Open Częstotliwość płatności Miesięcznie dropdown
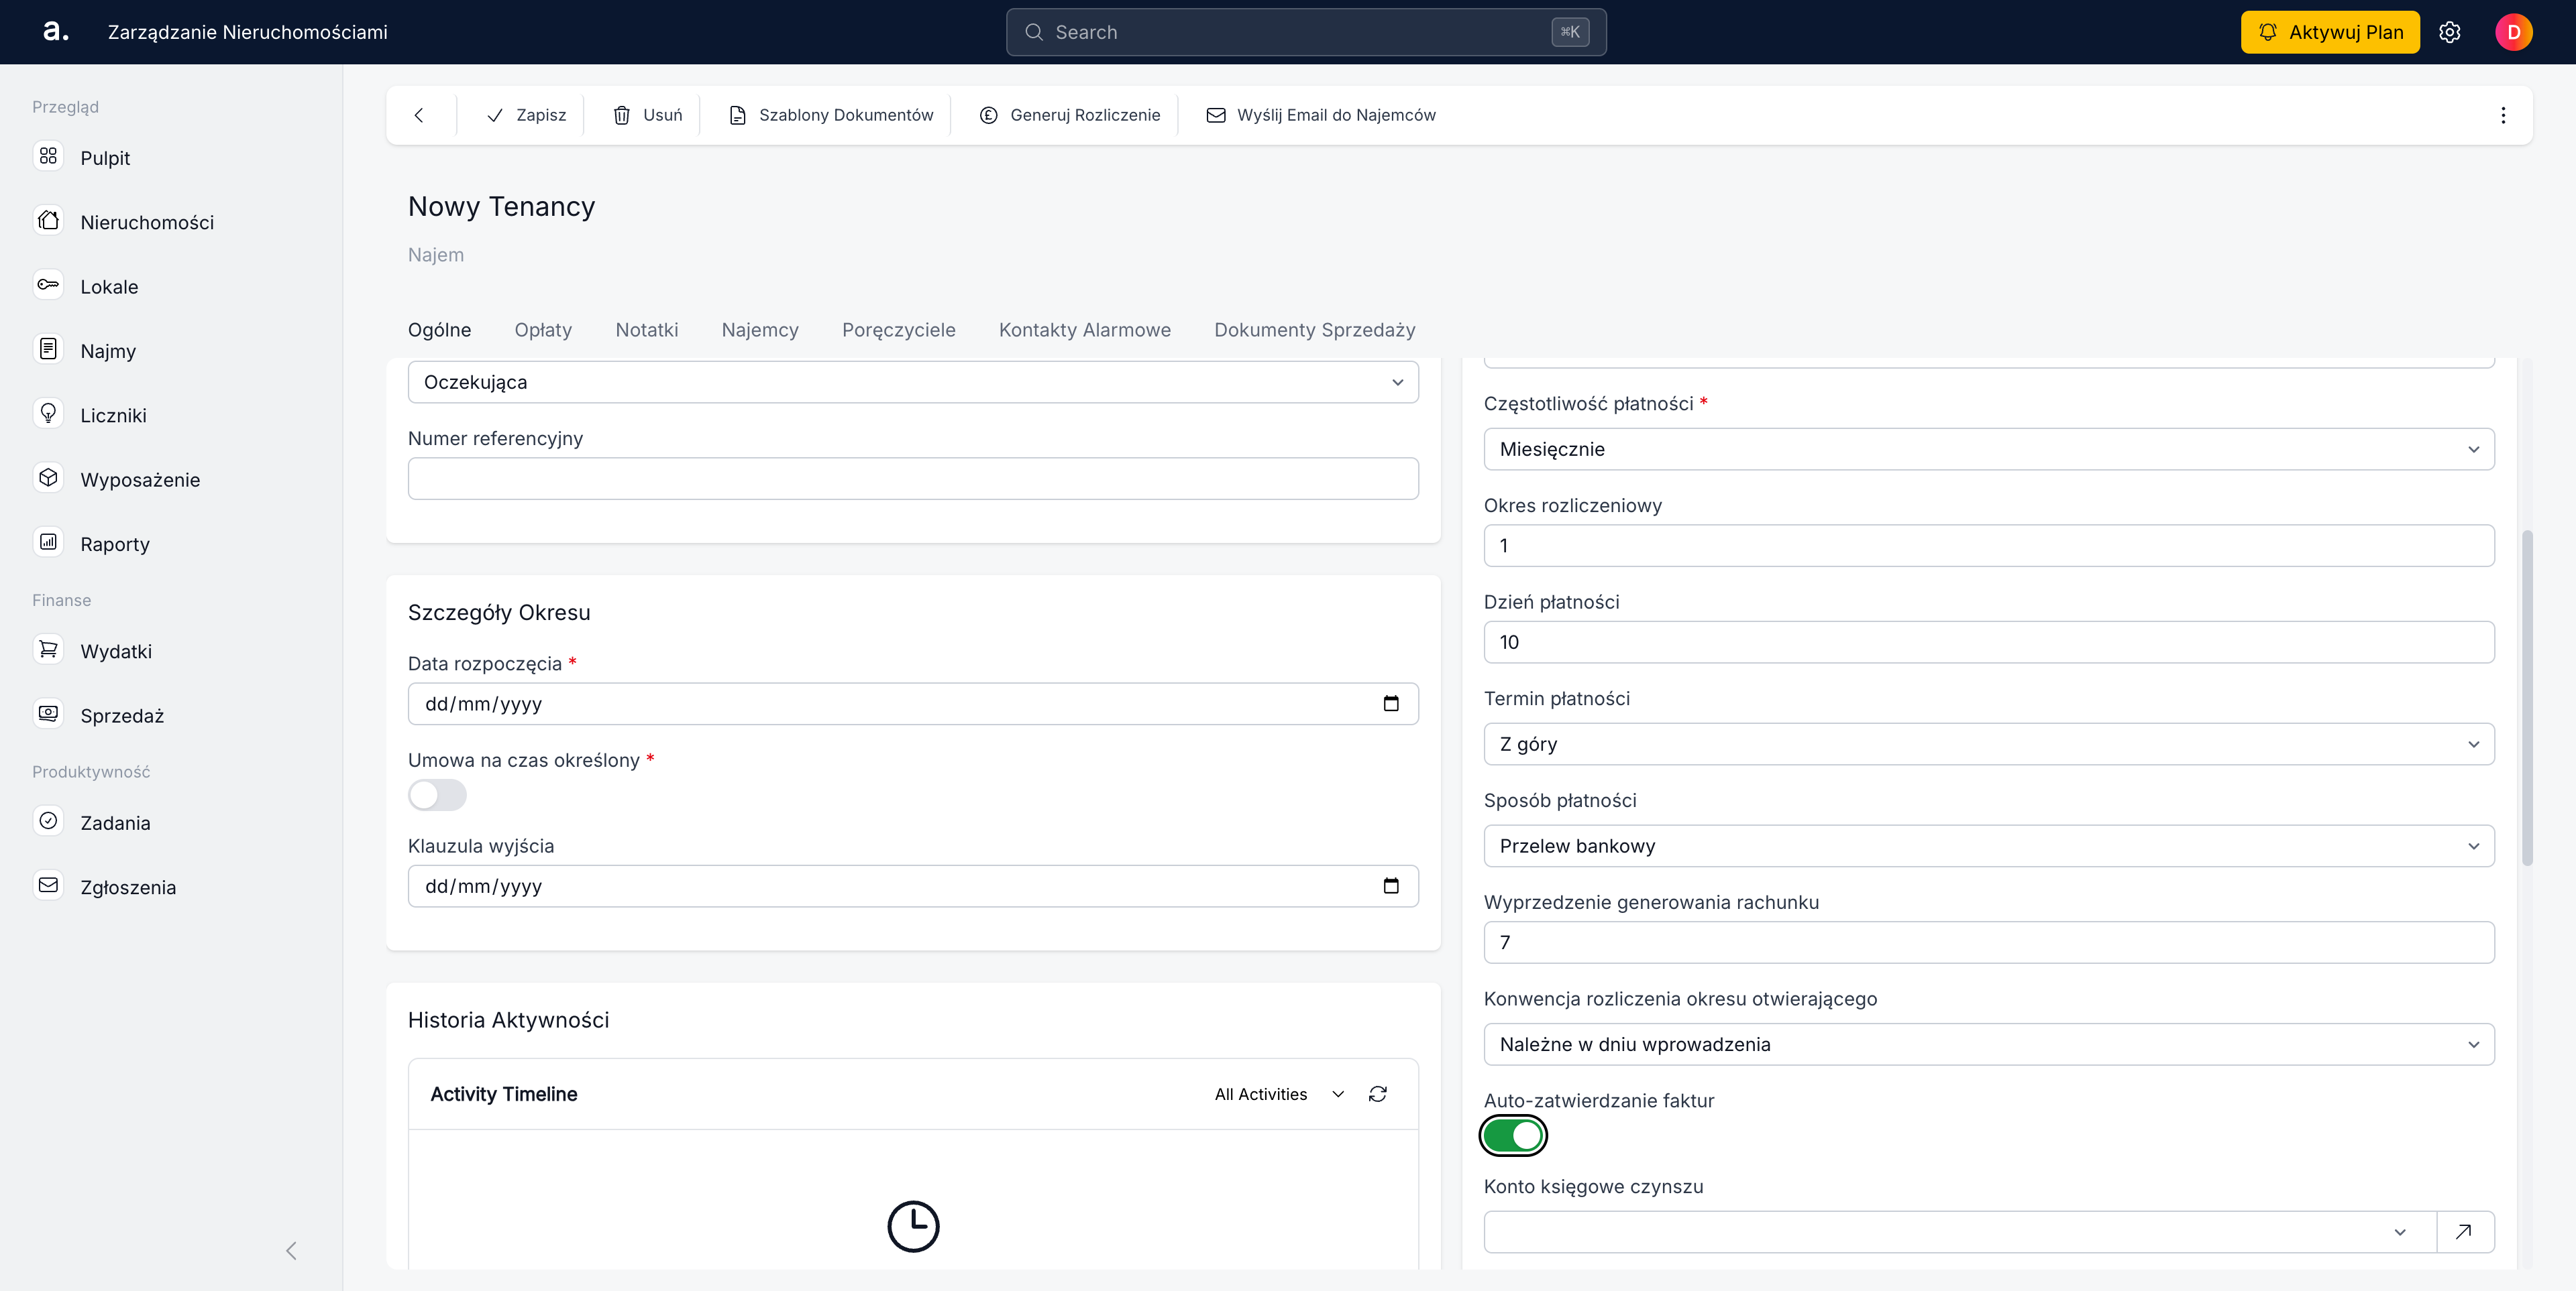 tap(1989, 448)
